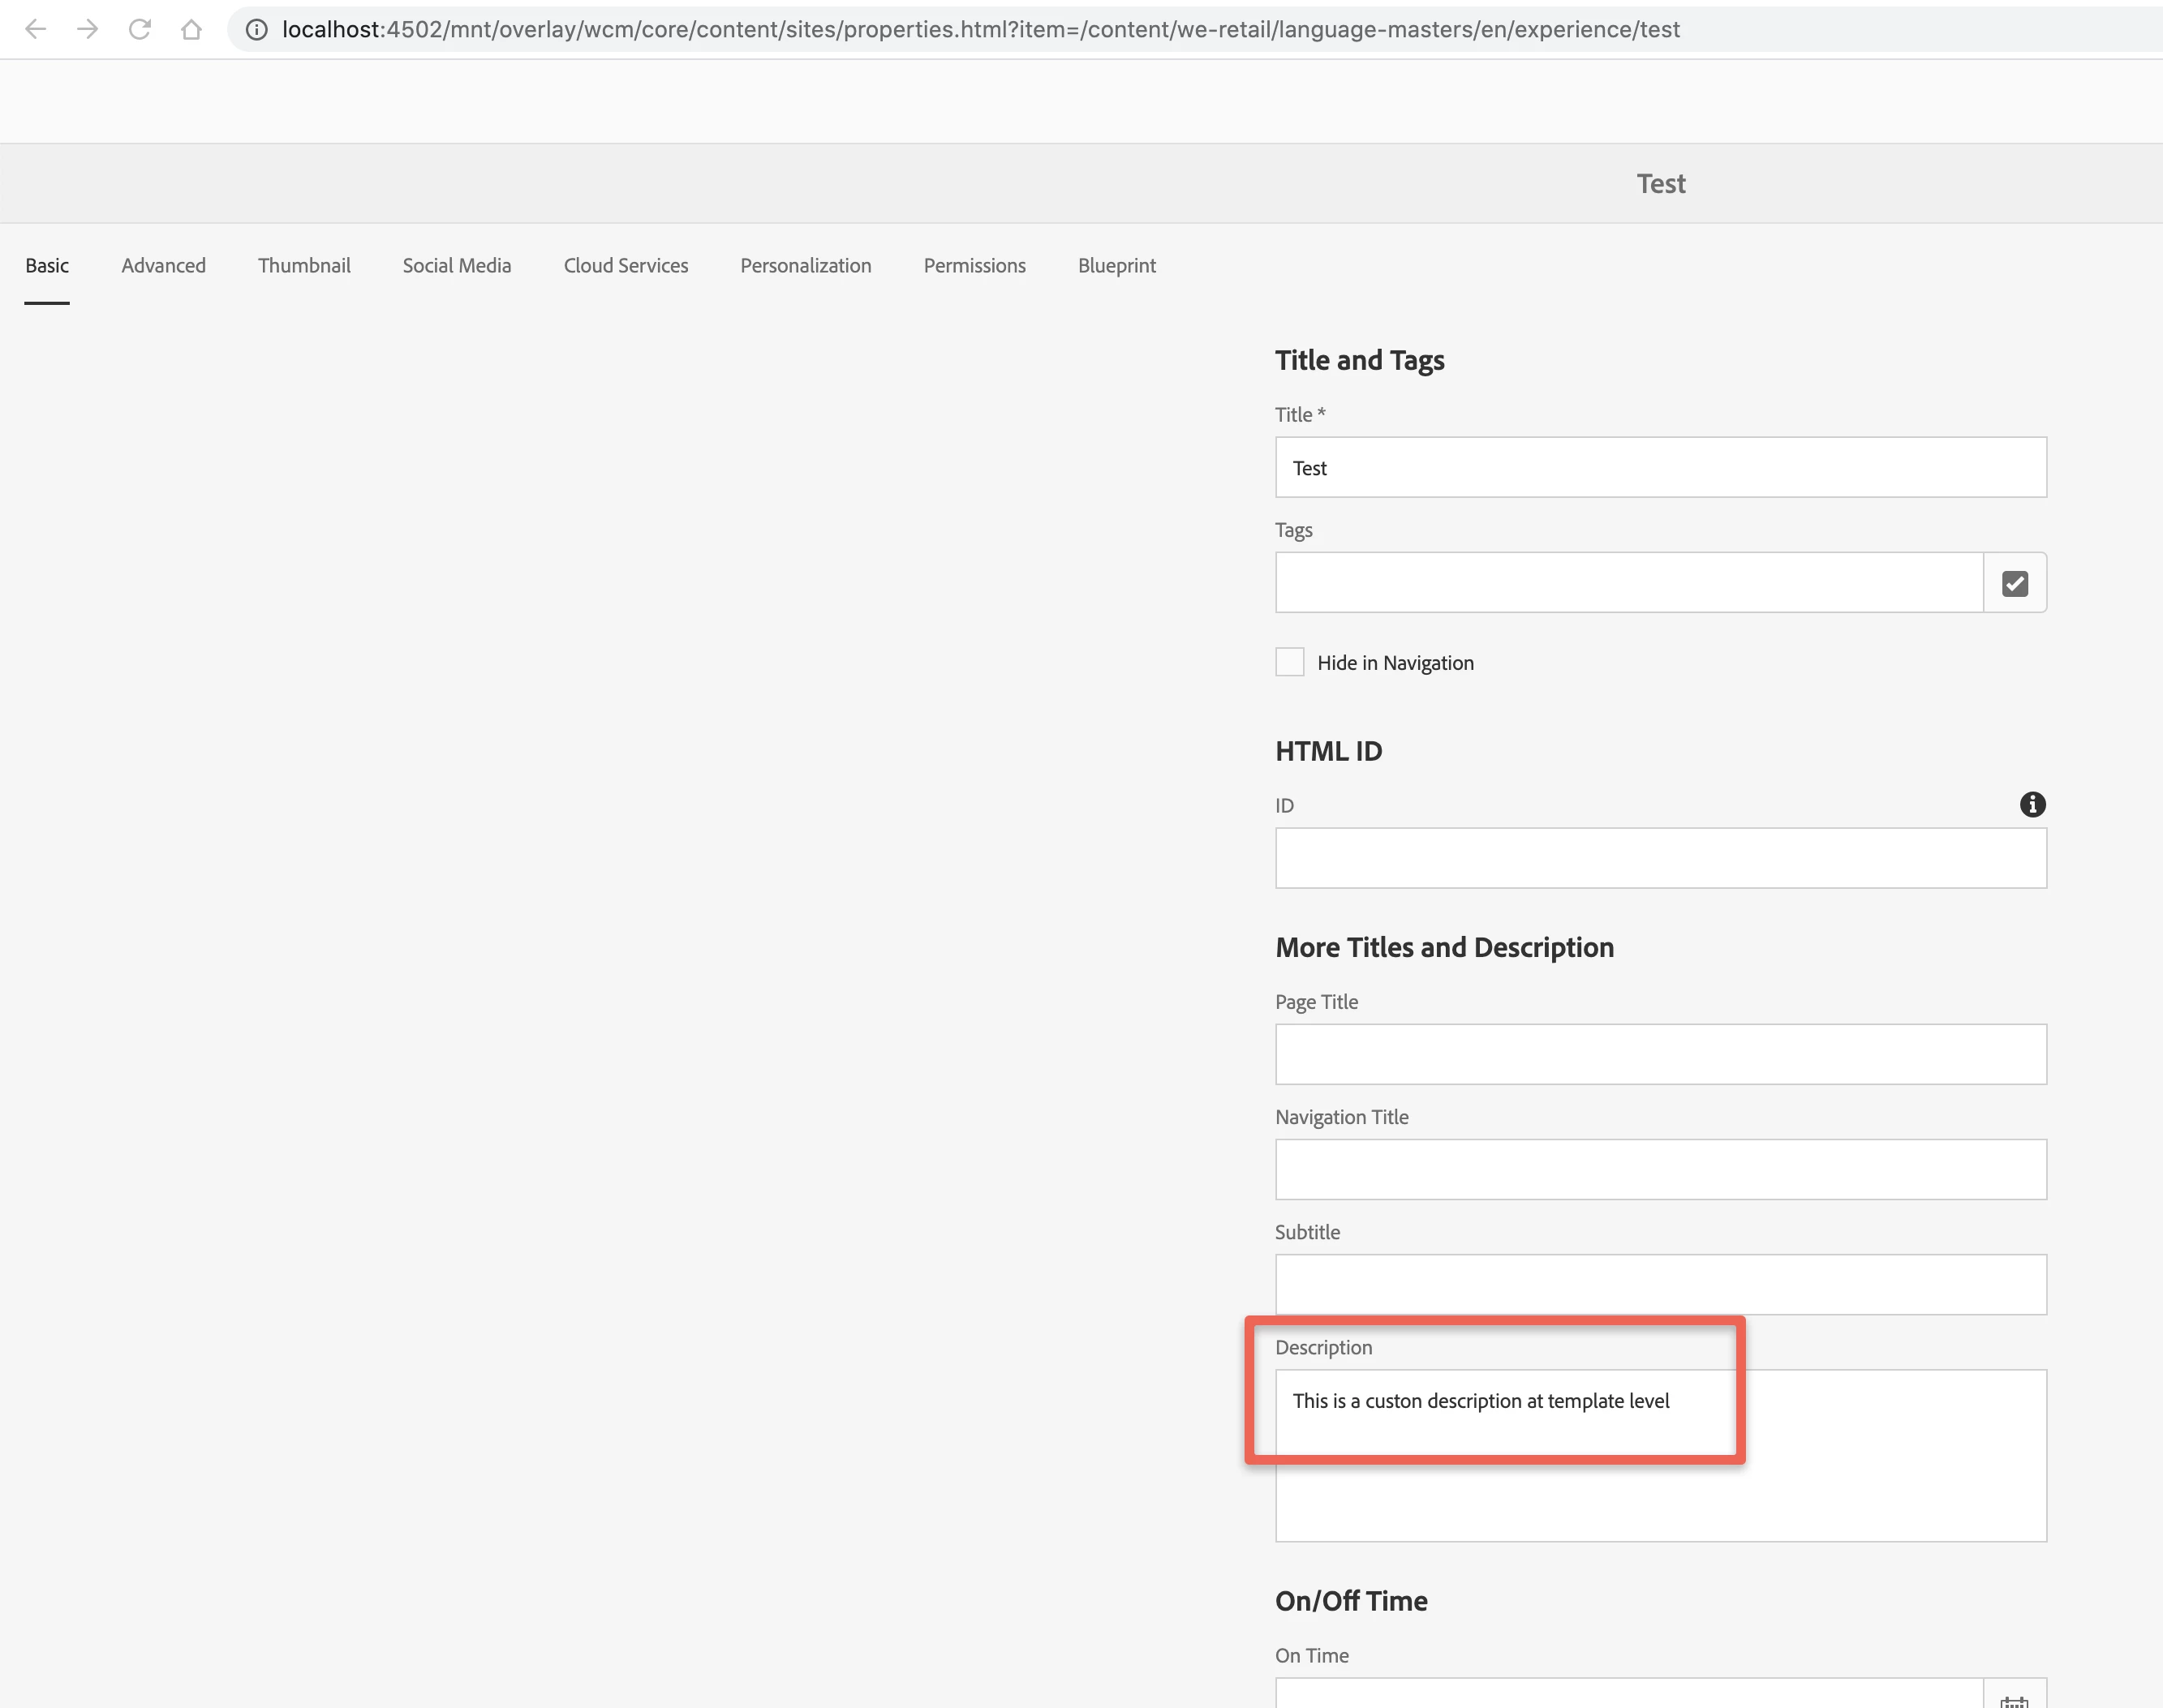Reload the page with refresh icon

point(140,30)
